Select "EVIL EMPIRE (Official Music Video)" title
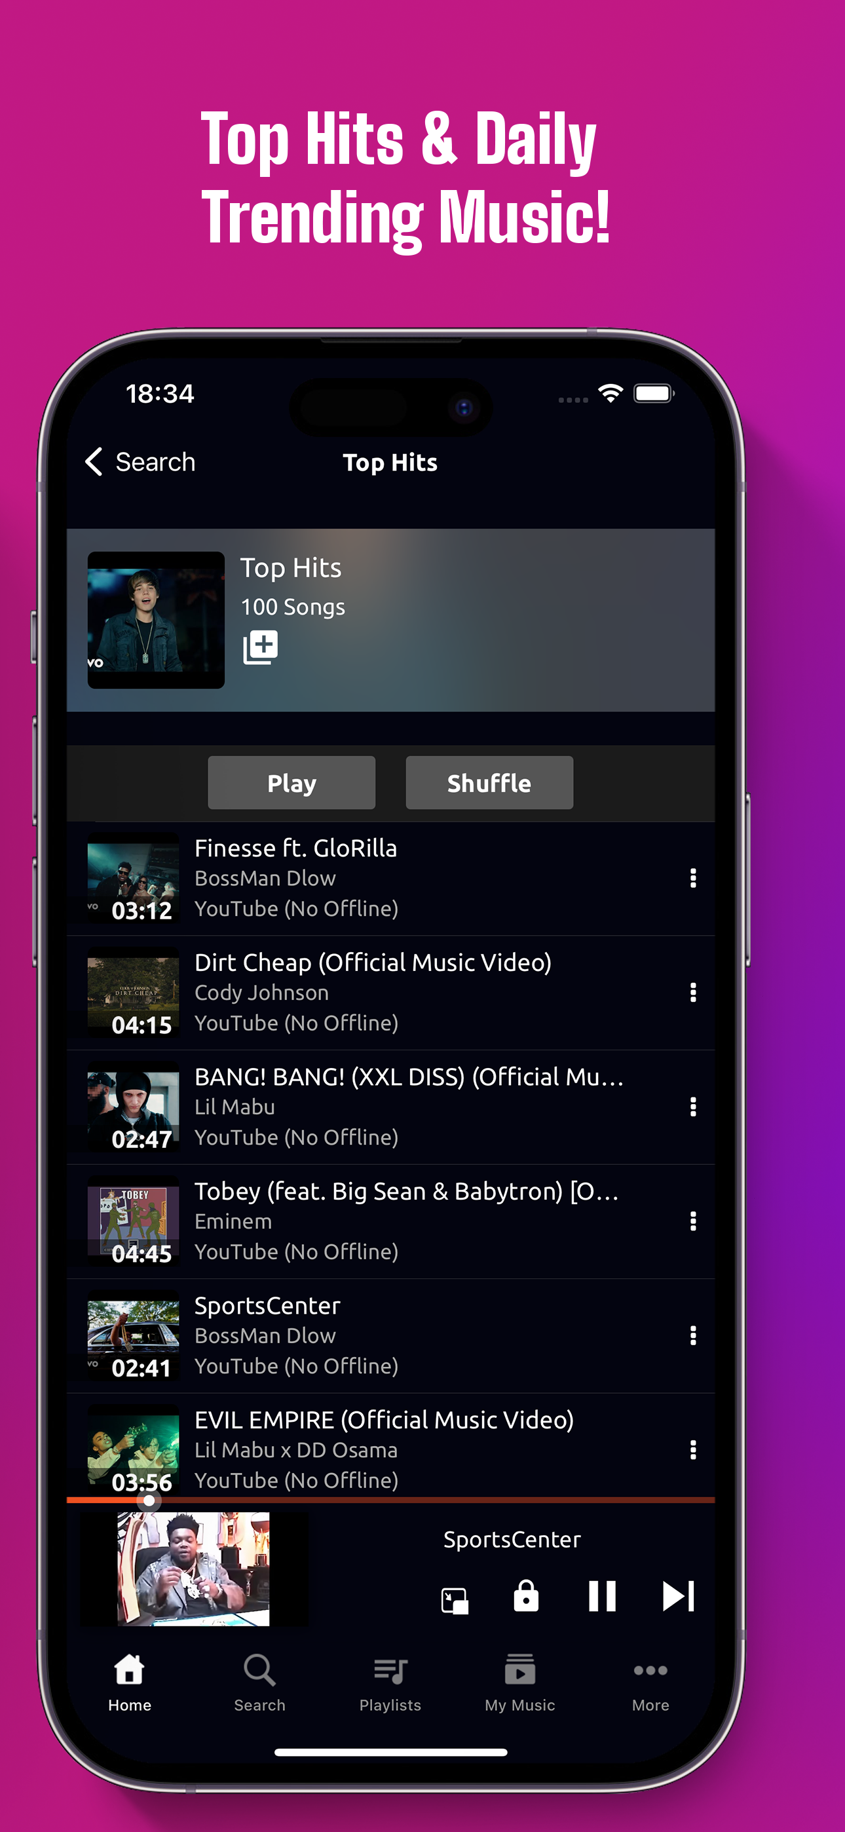Image resolution: width=845 pixels, height=1832 pixels. click(384, 1421)
